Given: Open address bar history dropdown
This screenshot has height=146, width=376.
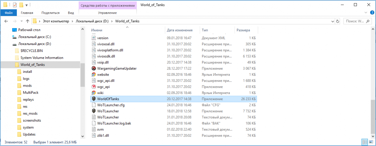Looking at the screenshot, I should click(x=332, y=21).
